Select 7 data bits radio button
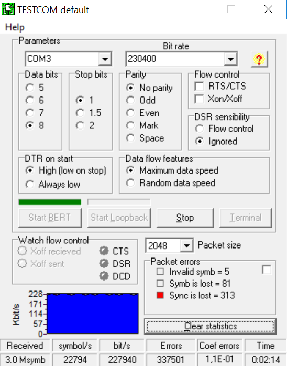The height and width of the screenshot is (366, 287). click(30, 113)
